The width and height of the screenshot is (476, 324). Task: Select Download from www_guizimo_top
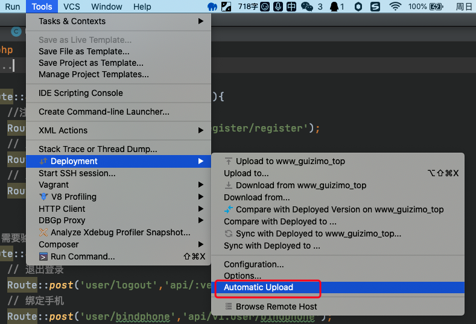(338, 185)
